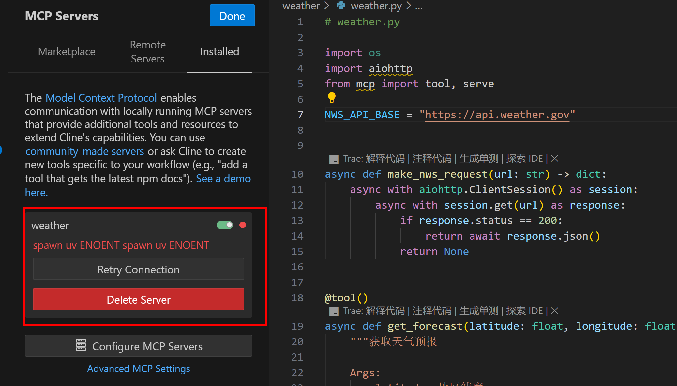Switch to the Marketplace tab
The image size is (677, 386).
[x=67, y=52]
